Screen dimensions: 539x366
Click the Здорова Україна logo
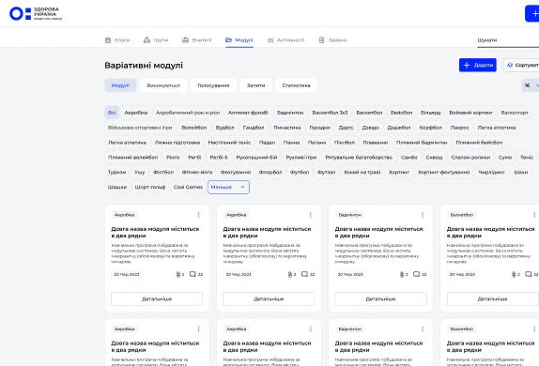pyautogui.click(x=36, y=14)
